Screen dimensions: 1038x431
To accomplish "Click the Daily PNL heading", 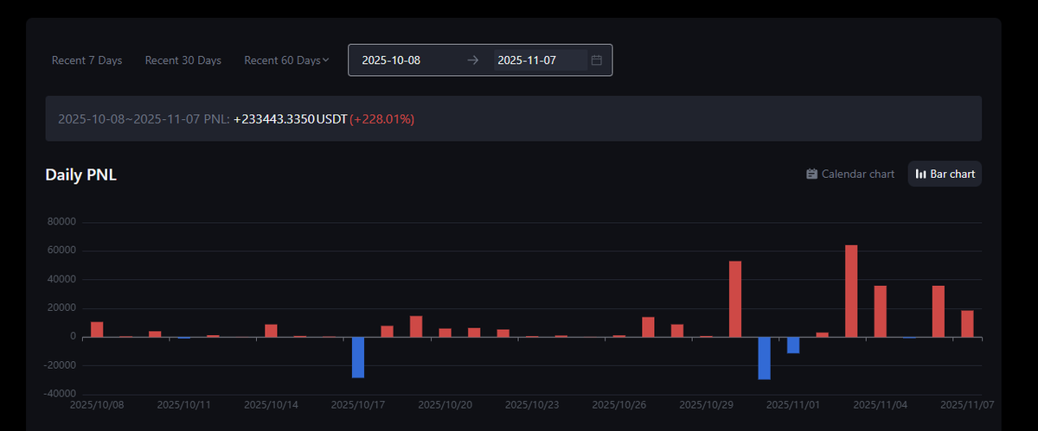I will 80,175.
